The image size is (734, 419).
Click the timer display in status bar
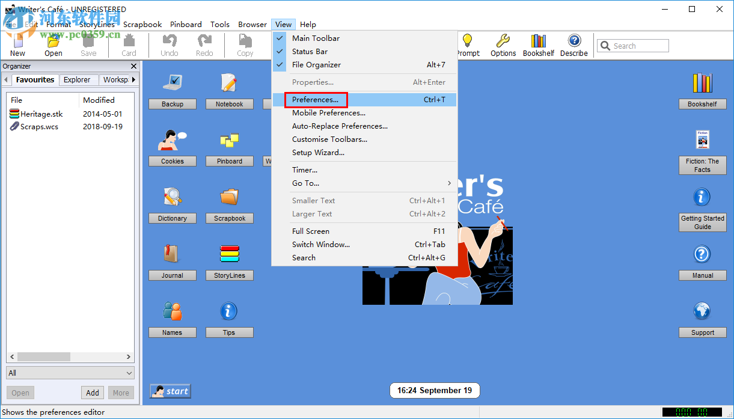tap(692, 412)
